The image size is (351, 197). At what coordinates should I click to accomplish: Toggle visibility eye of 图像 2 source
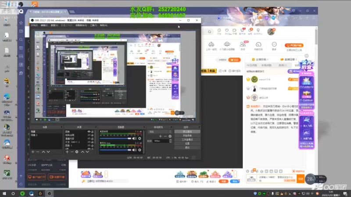(x=89, y=145)
